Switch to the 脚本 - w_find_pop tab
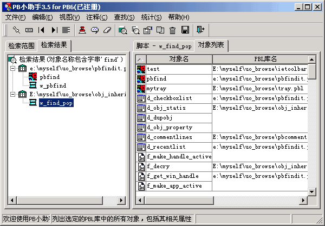The width and height of the screenshot is (325, 226). (x=163, y=46)
